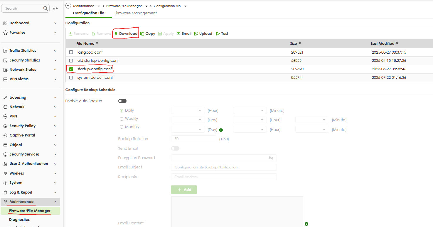
Task: Collapse the sidebar with the toggle icon
Action: pos(55,8)
